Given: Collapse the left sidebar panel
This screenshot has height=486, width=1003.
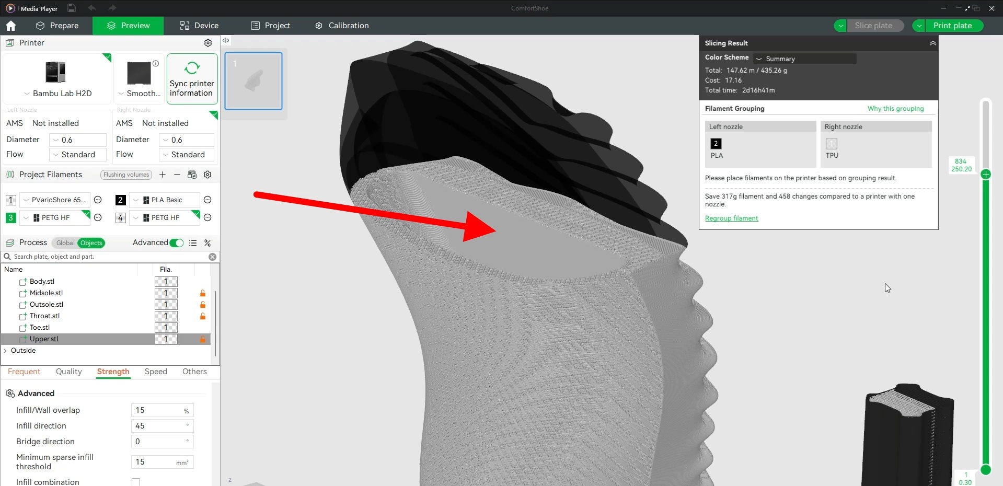Looking at the screenshot, I should (x=226, y=40).
